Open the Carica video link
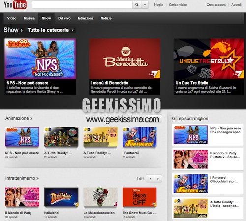Screen dimensions: 246x221 coord(178,5)
